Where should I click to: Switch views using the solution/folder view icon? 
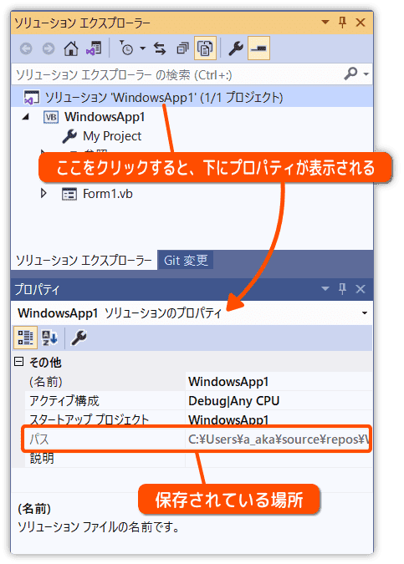pos(94,48)
